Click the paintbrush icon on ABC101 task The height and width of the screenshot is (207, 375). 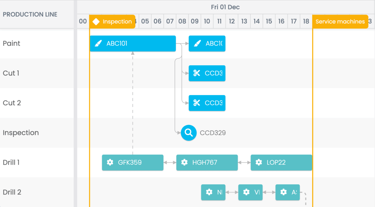coord(98,44)
